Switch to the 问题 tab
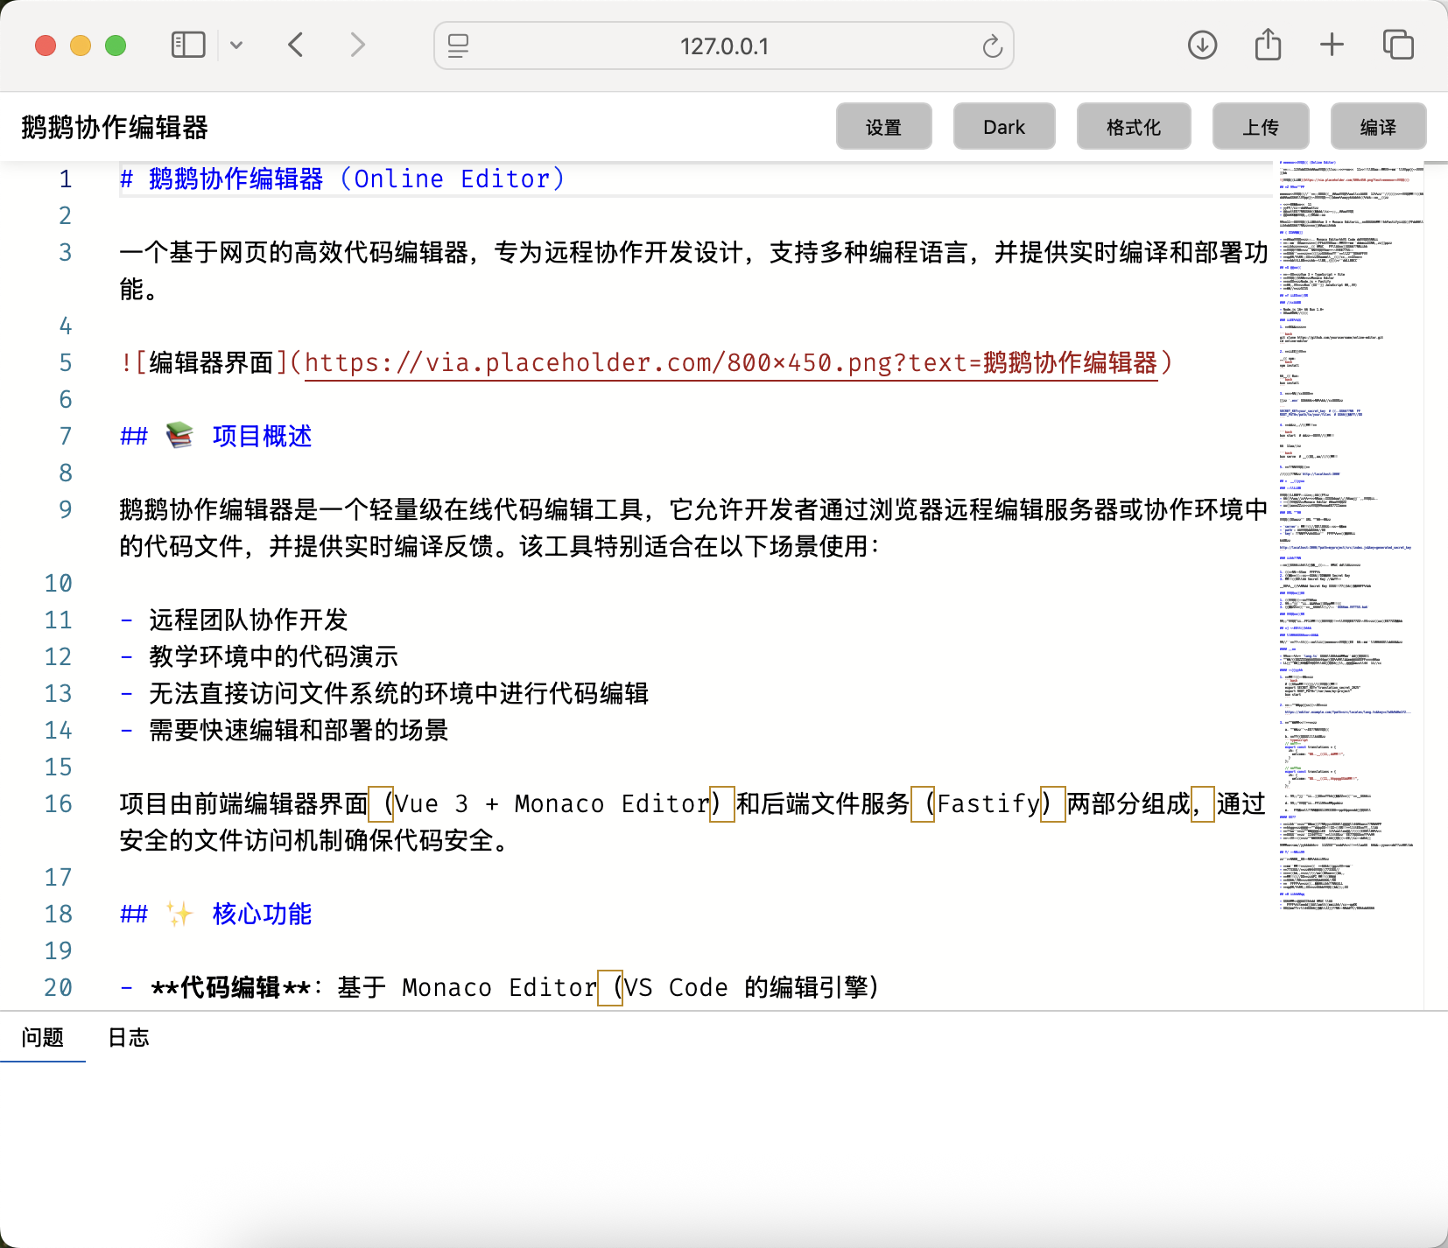 coord(43,1037)
